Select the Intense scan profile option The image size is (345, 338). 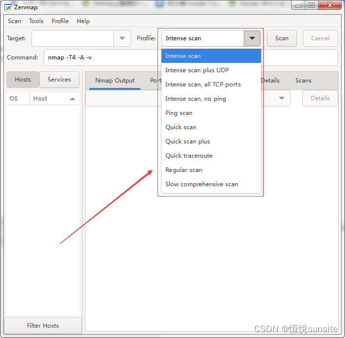click(211, 56)
